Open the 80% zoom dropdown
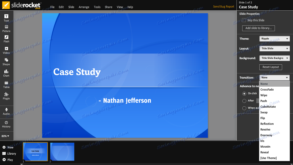293x165 pixels. point(5,136)
